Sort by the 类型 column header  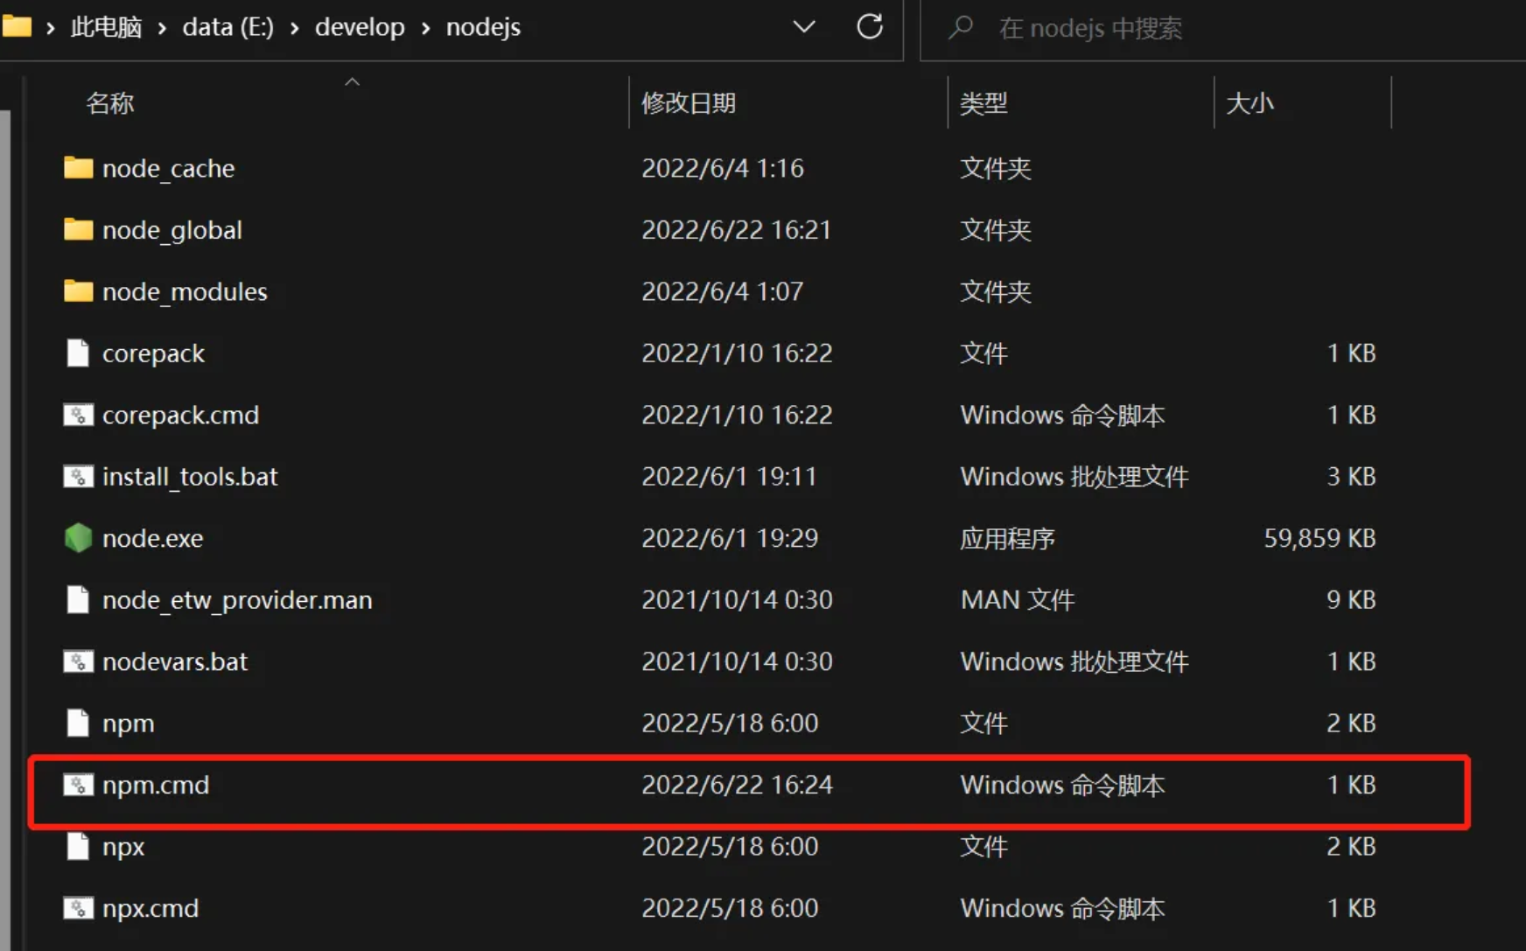[x=983, y=103]
